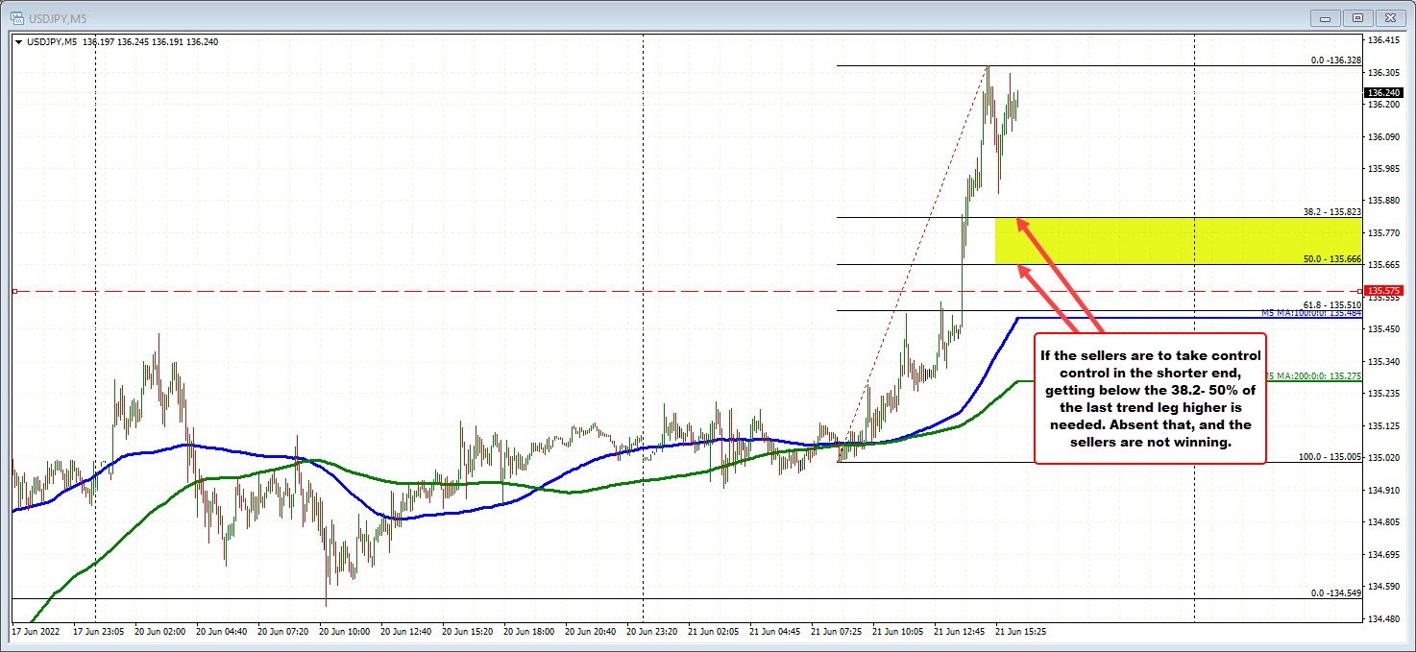Click 134.910 on the price axis

click(x=1383, y=490)
